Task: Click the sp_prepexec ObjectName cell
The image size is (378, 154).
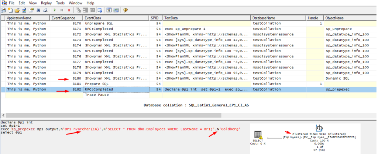Action: coord(350,90)
